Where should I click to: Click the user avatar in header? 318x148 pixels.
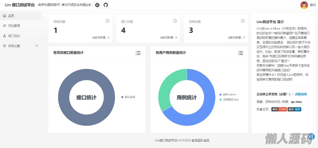304,5
